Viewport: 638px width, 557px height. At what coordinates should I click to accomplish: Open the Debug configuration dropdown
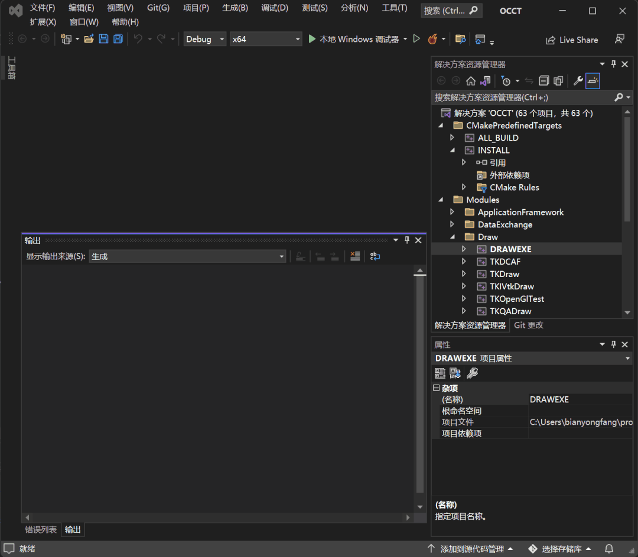click(x=204, y=39)
